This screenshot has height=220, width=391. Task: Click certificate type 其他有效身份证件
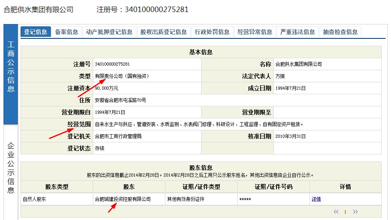186,199
